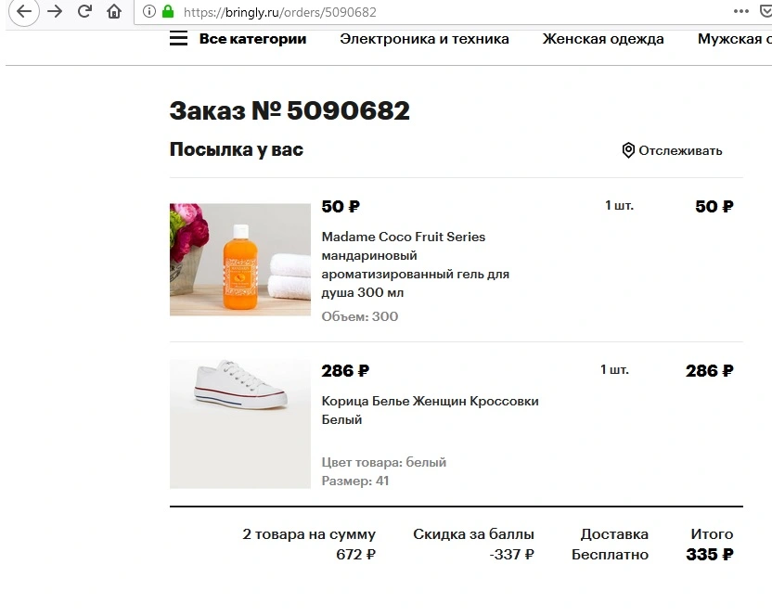Click the Доставка label
Viewport: 772px width, 616px height.
614,534
